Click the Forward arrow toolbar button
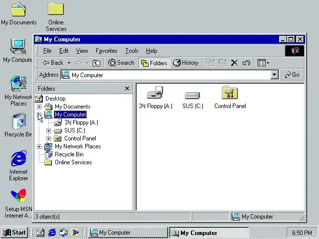 click(78, 63)
